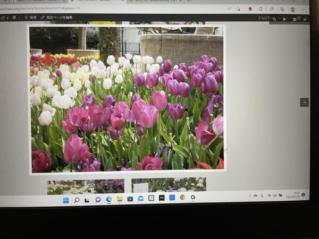This screenshot has width=319, height=239.
Task: Open File Explorer from the taskbar
Action: click(x=120, y=199)
